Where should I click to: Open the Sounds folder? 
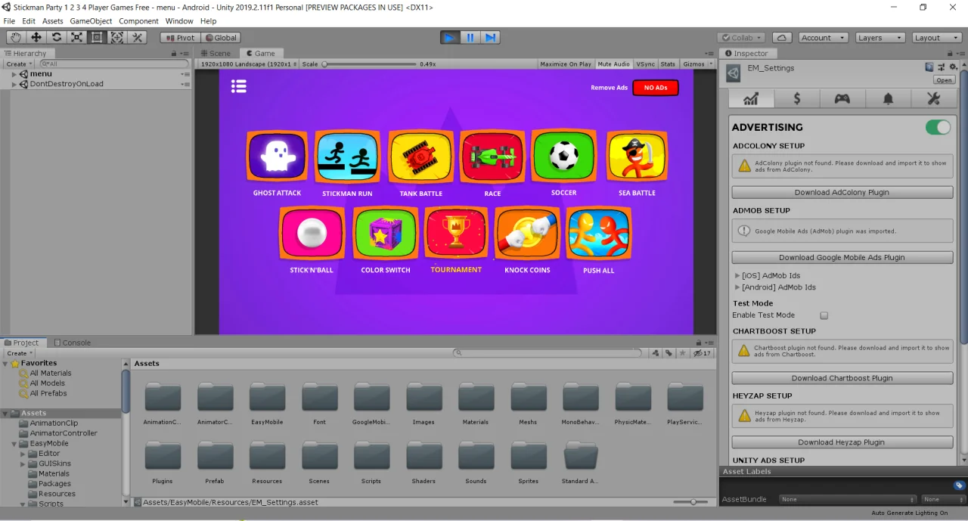476,457
